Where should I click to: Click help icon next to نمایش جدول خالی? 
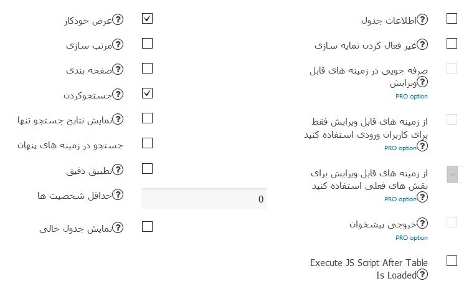click(x=118, y=227)
